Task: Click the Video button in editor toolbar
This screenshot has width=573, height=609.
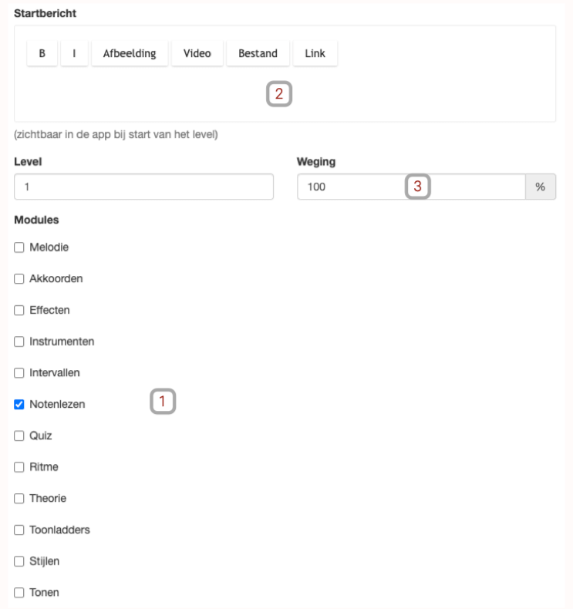Action: pos(197,53)
